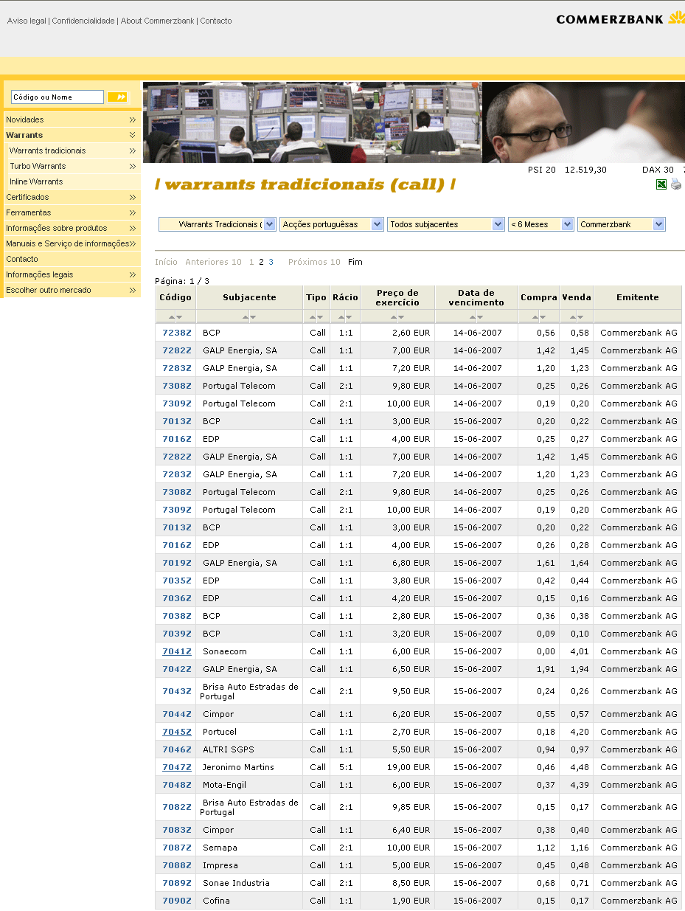Click the Emitente column header

tap(638, 297)
